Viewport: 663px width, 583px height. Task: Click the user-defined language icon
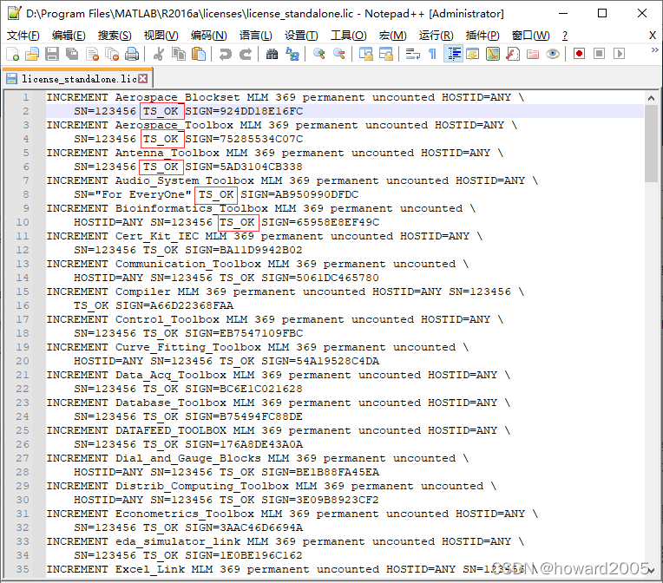click(473, 54)
